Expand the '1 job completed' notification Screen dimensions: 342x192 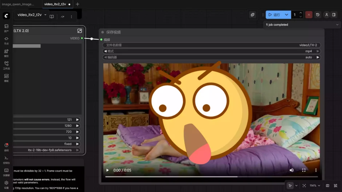coord(337,25)
